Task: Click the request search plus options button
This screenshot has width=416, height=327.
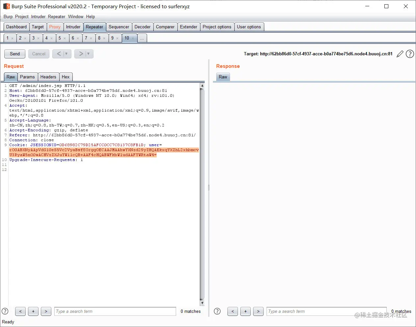Action: (33, 311)
